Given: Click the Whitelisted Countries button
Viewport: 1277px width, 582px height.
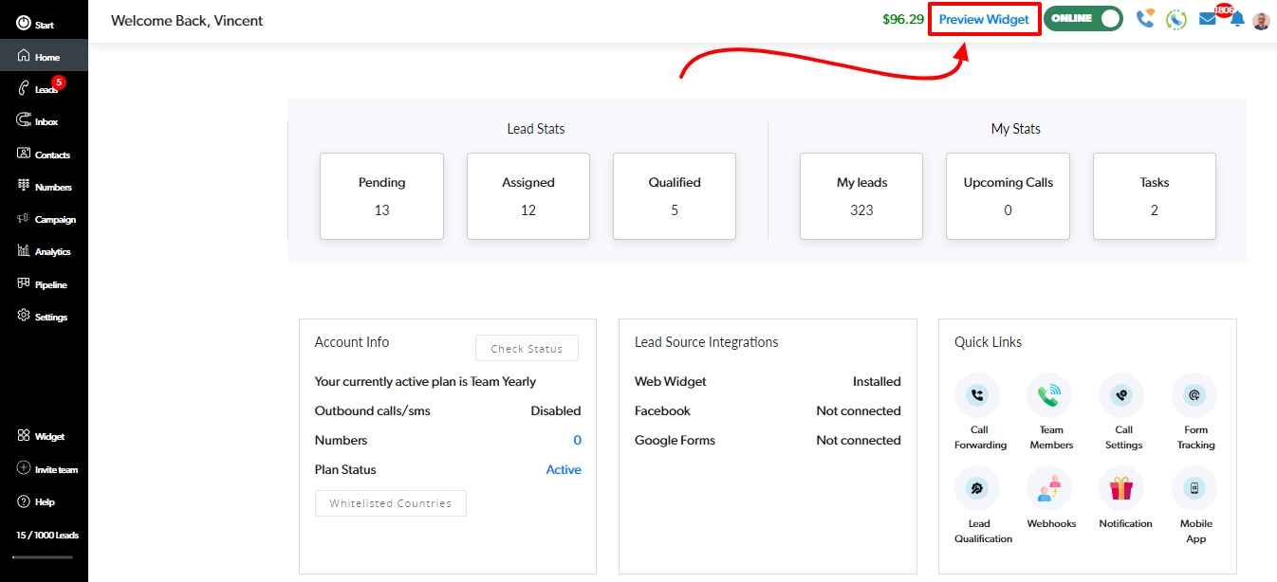Looking at the screenshot, I should (390, 503).
